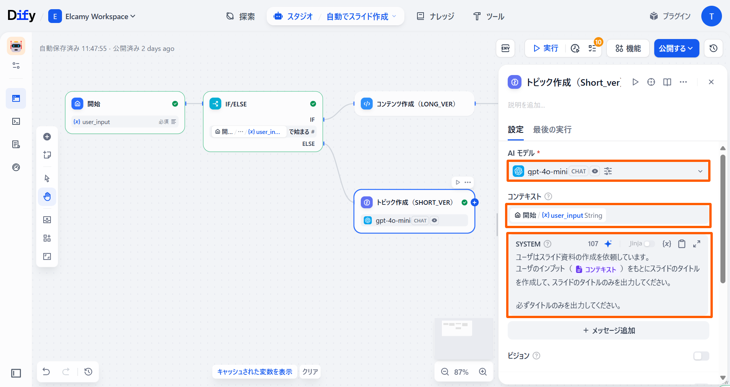The width and height of the screenshot is (730, 387).
Task: Select the hand pan tool
Action: tap(47, 197)
